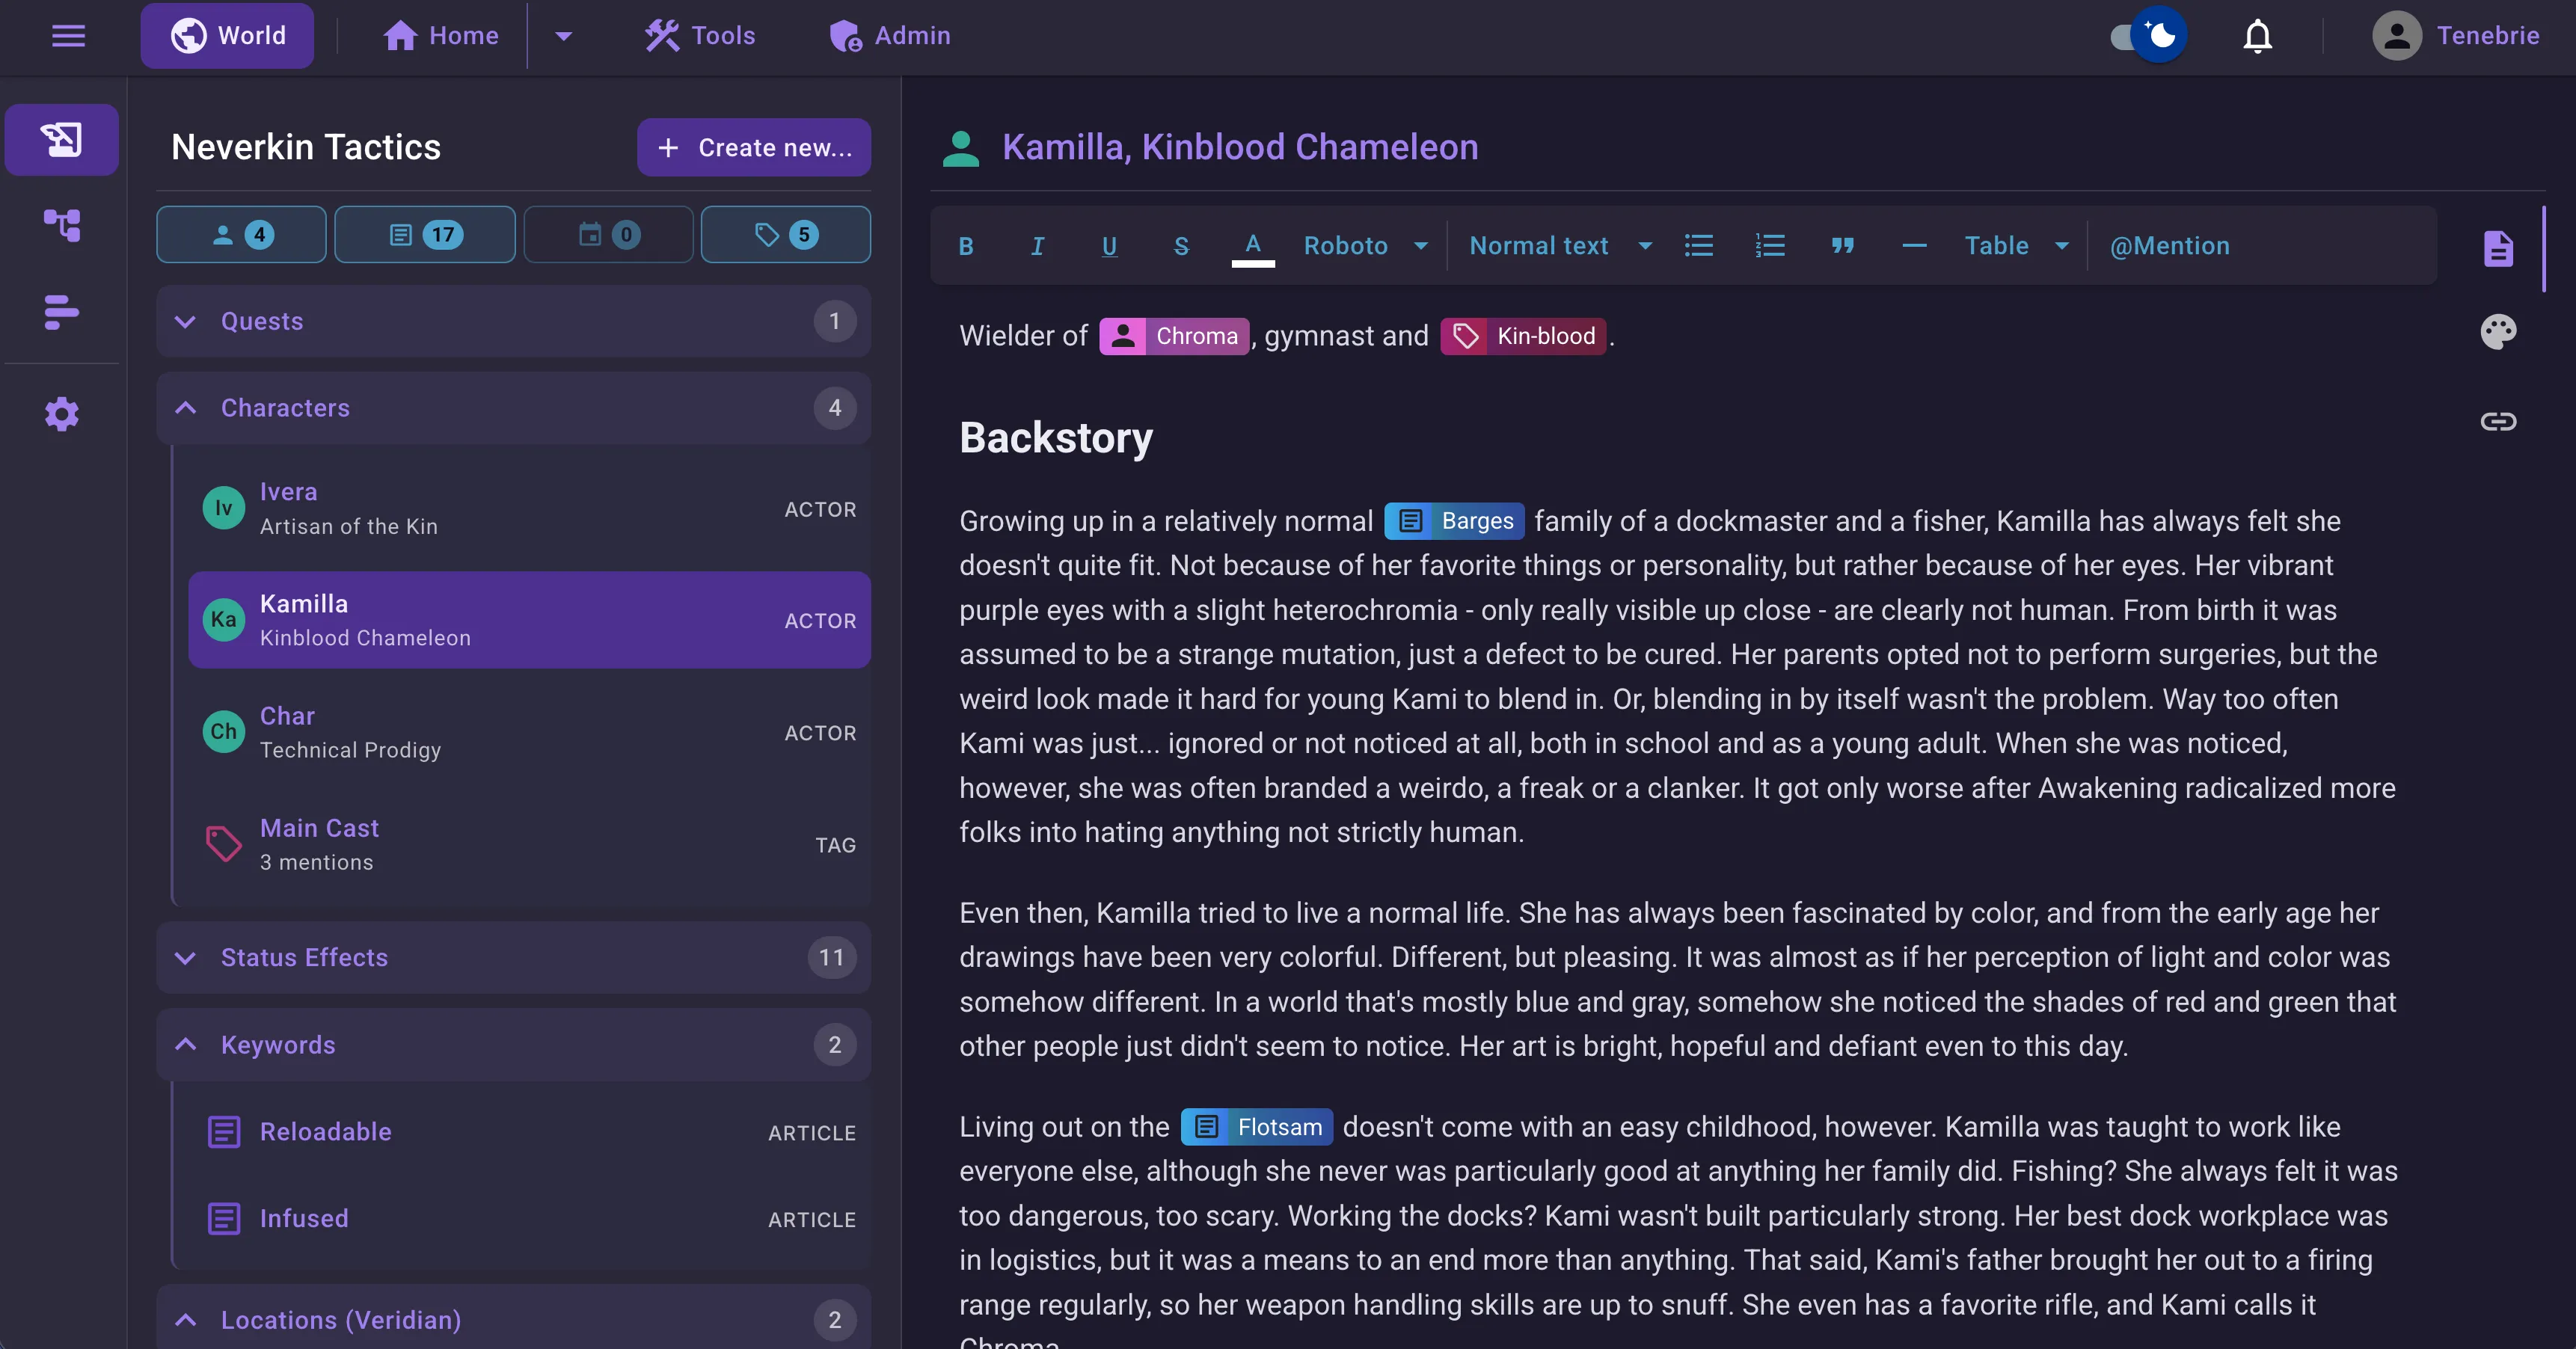Insert a numbered list

(1770, 246)
